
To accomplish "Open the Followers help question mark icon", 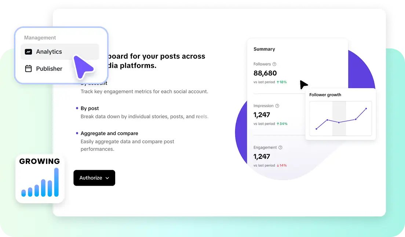I will click(274, 64).
